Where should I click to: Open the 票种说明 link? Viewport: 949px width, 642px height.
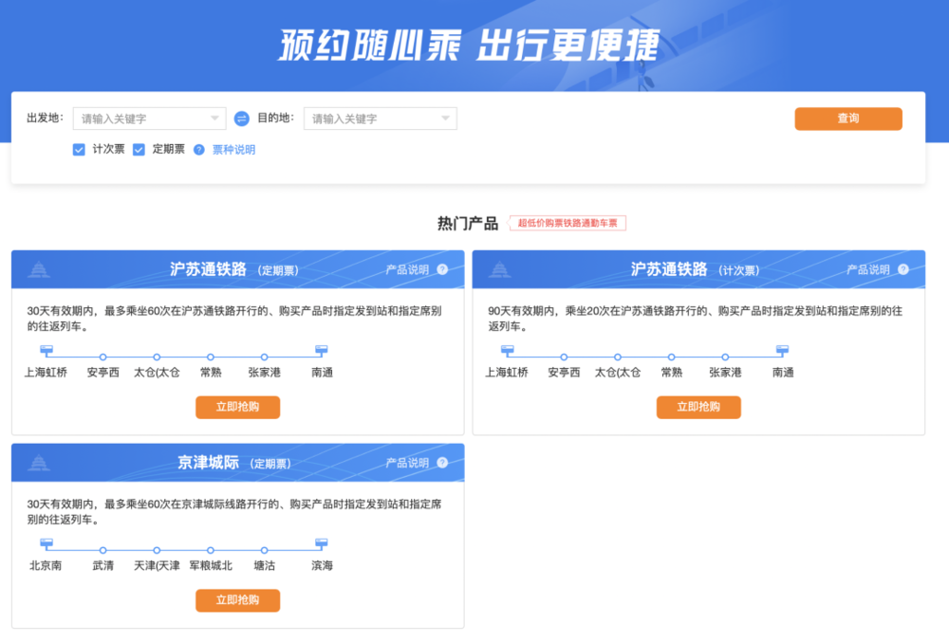pos(233,150)
